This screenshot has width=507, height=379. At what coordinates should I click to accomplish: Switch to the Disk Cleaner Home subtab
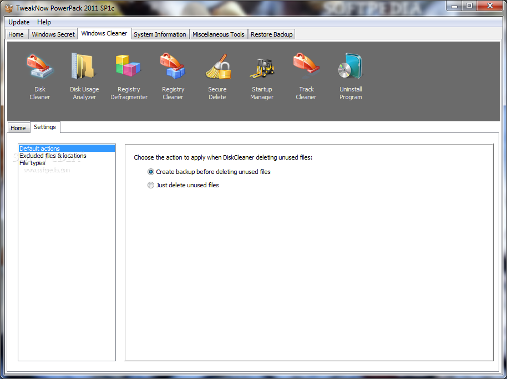click(18, 128)
